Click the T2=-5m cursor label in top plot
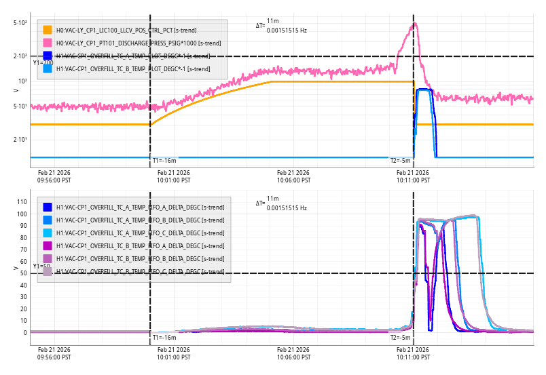Image resolution: width=546 pixels, height=375 pixels. tap(400, 161)
